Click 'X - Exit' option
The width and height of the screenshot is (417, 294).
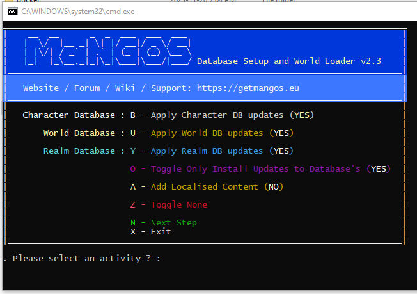click(150, 232)
